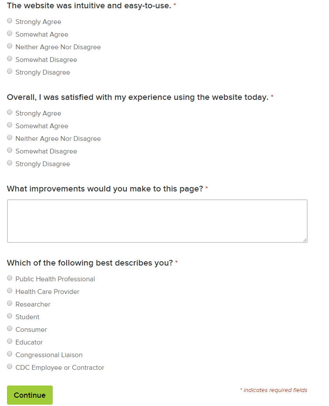This screenshot has height=406, width=329.
Task: Select Somewhat Disagree for overall satisfaction
Action: point(10,150)
